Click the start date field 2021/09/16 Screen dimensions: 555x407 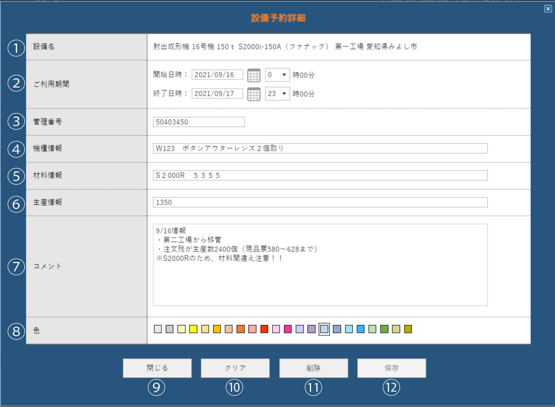pos(217,75)
